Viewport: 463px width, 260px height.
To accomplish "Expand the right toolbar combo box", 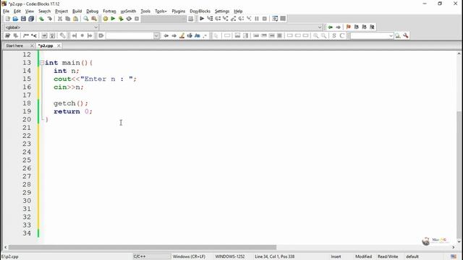I will coord(391,35).
